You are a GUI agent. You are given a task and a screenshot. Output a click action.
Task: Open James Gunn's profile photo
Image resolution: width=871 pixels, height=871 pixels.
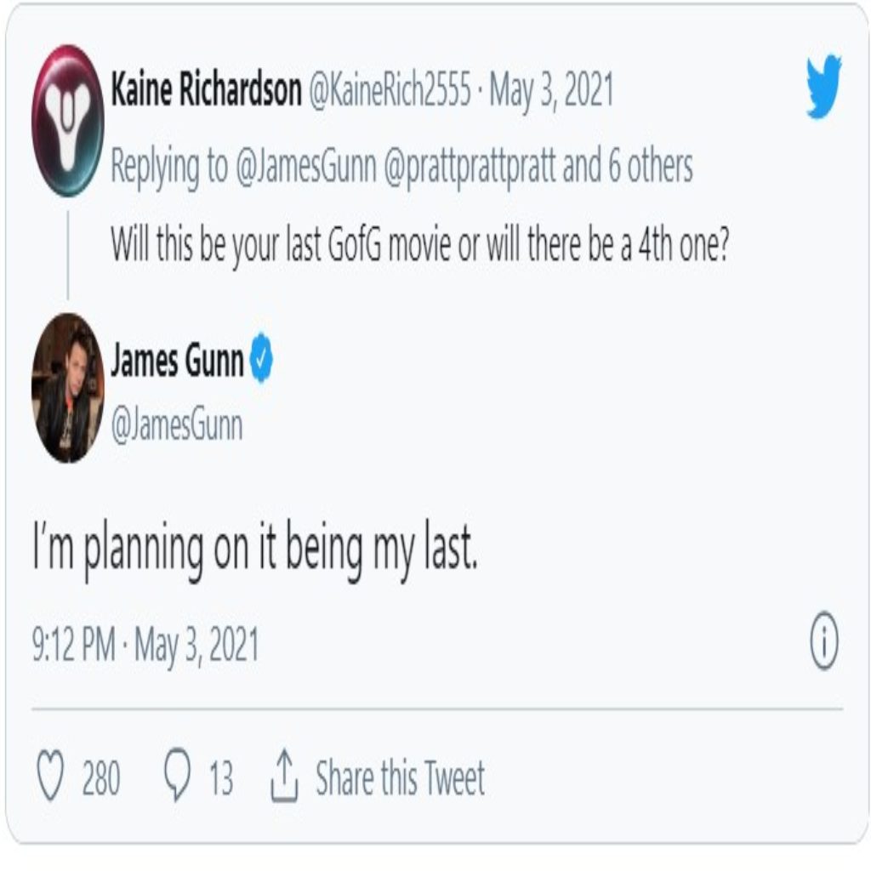(x=67, y=388)
